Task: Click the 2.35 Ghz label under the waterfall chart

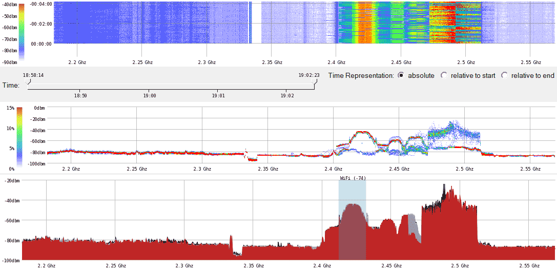Action: pyautogui.click(x=272, y=62)
